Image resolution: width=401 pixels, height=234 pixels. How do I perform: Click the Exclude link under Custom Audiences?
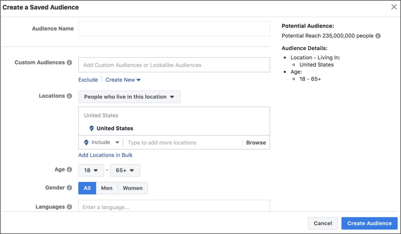click(88, 79)
